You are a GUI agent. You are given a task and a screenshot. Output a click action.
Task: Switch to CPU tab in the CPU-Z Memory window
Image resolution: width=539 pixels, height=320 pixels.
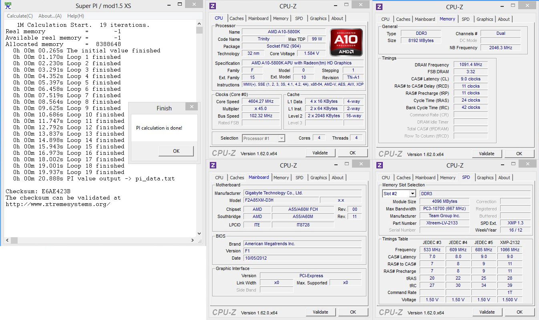coord(386,19)
